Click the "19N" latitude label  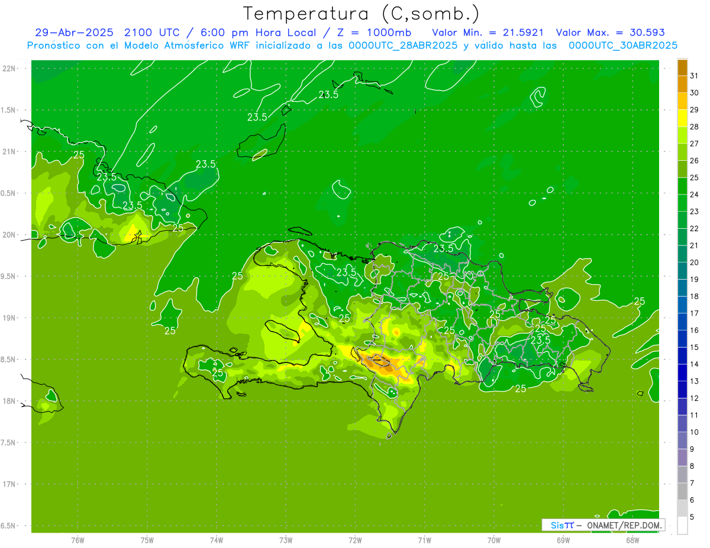(9, 318)
